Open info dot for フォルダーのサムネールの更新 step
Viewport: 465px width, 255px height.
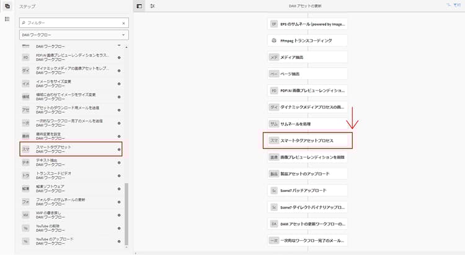119,202
